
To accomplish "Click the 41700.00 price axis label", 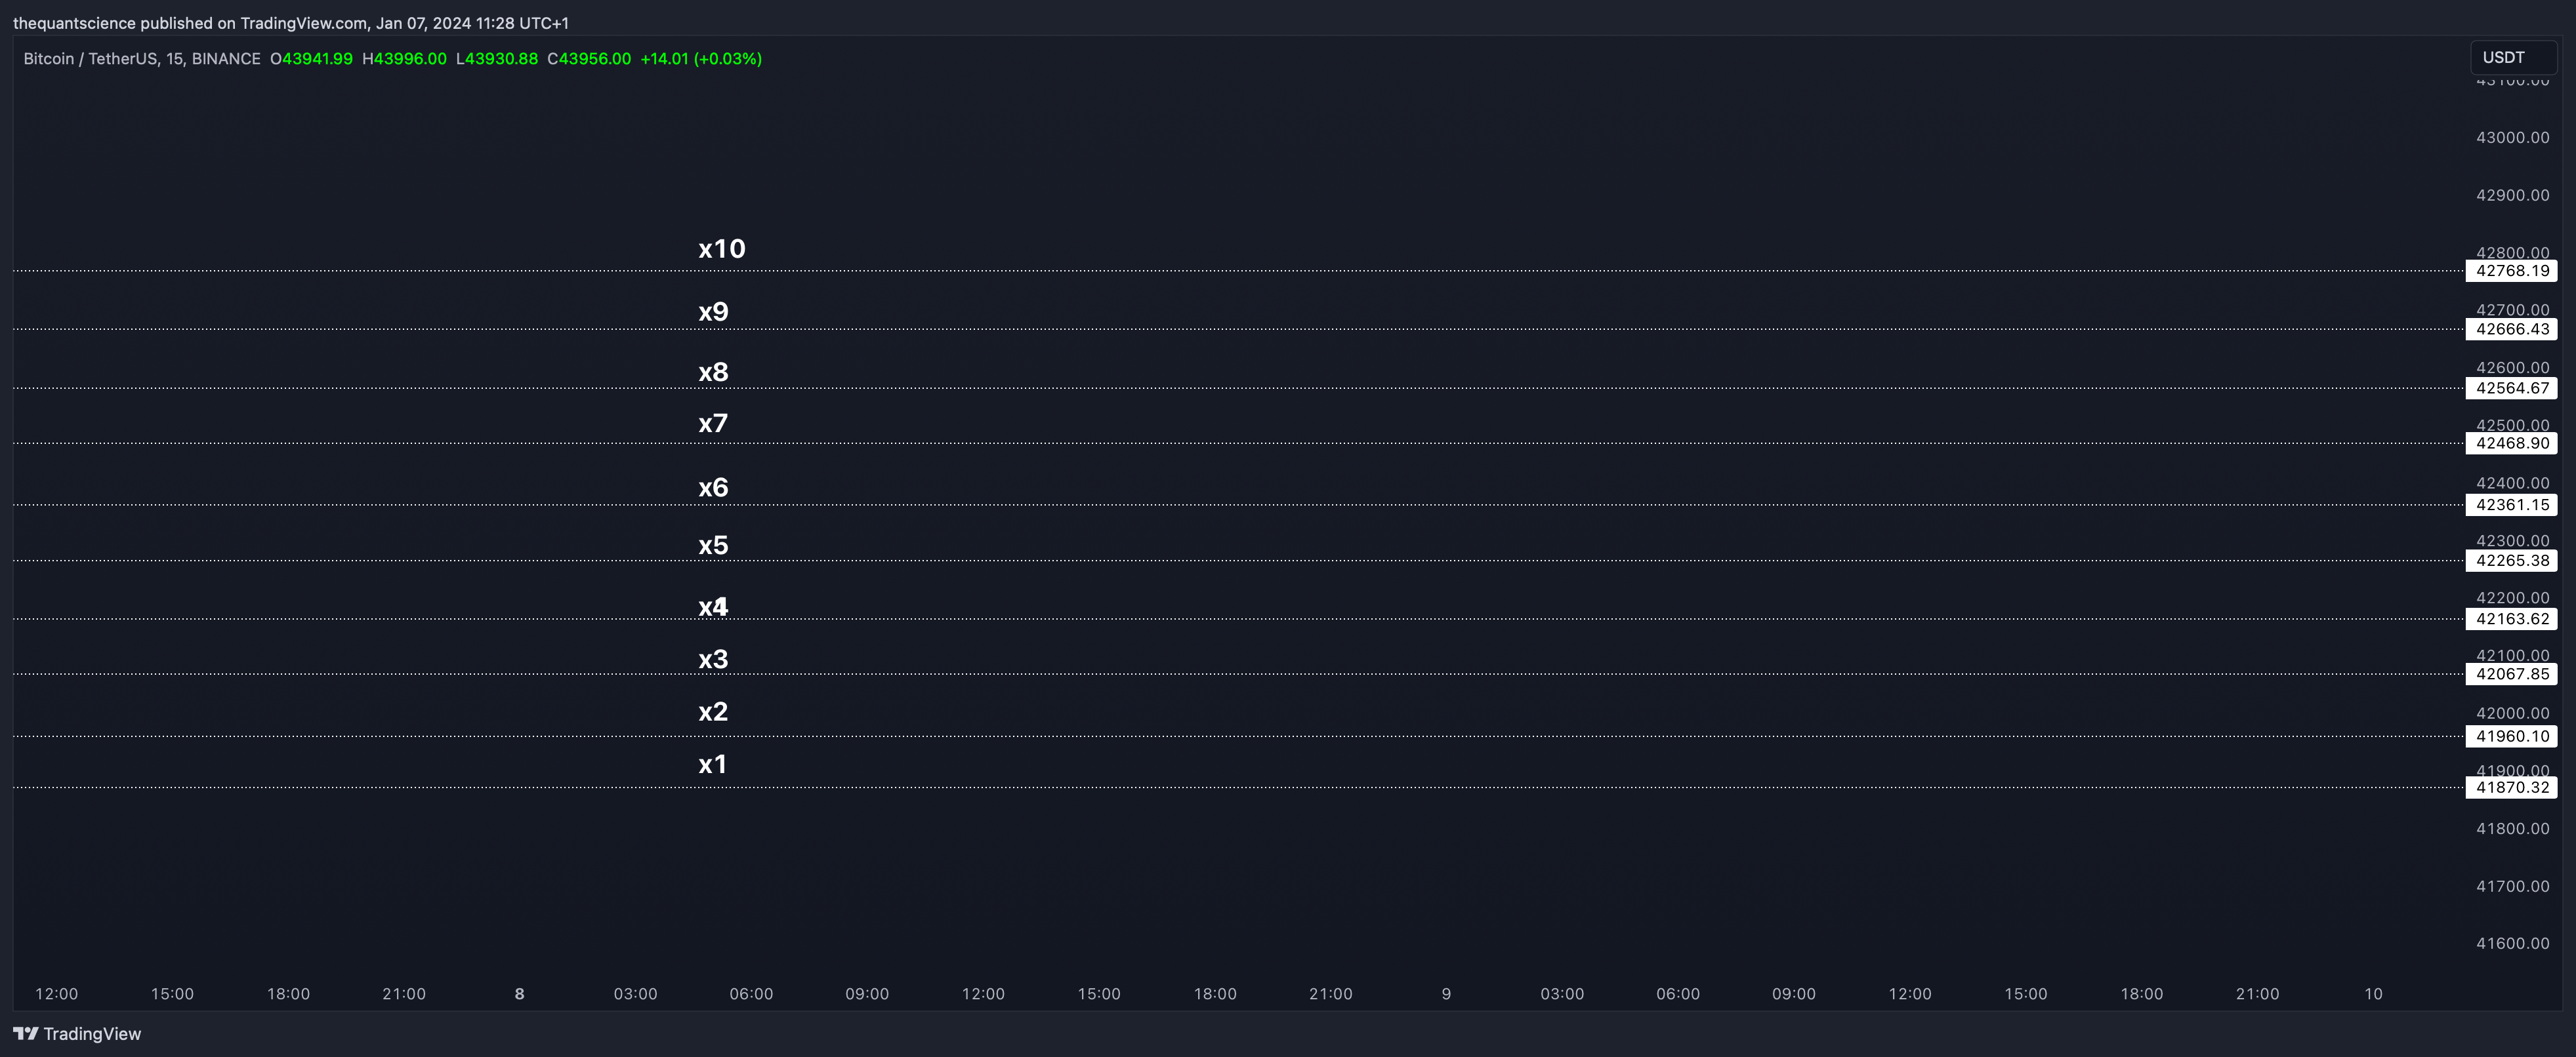I will pos(2512,886).
